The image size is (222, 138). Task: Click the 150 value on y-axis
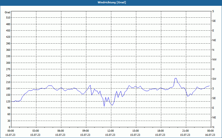(x=8, y=95)
